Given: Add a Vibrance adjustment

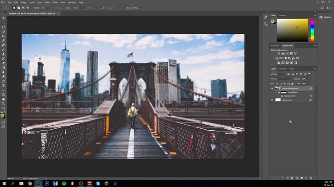Looking at the screenshot, I should click(295, 54).
